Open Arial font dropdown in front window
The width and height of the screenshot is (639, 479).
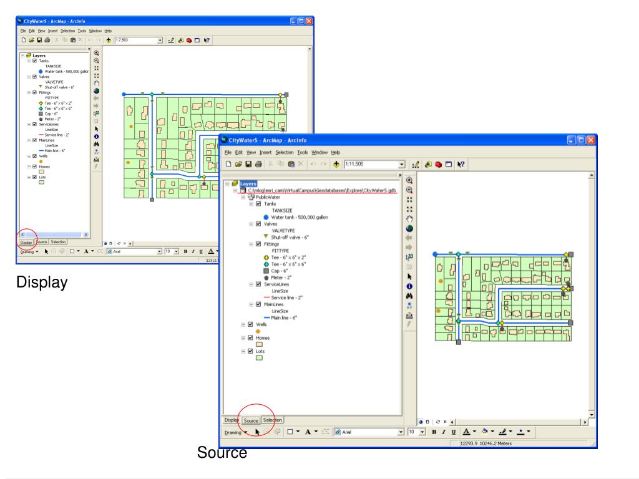coord(401,432)
